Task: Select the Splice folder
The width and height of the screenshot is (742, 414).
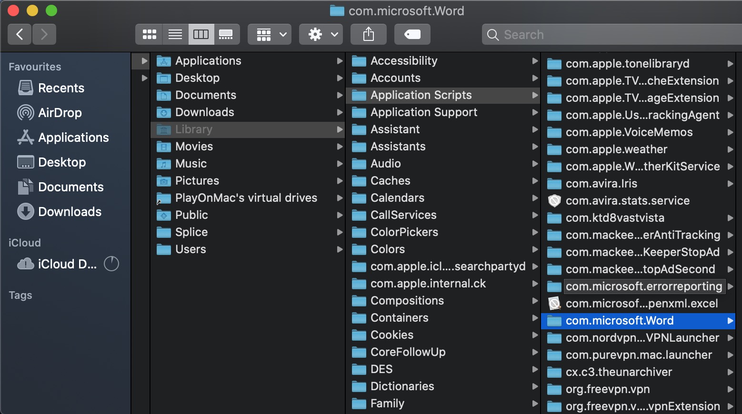Action: coord(247,232)
